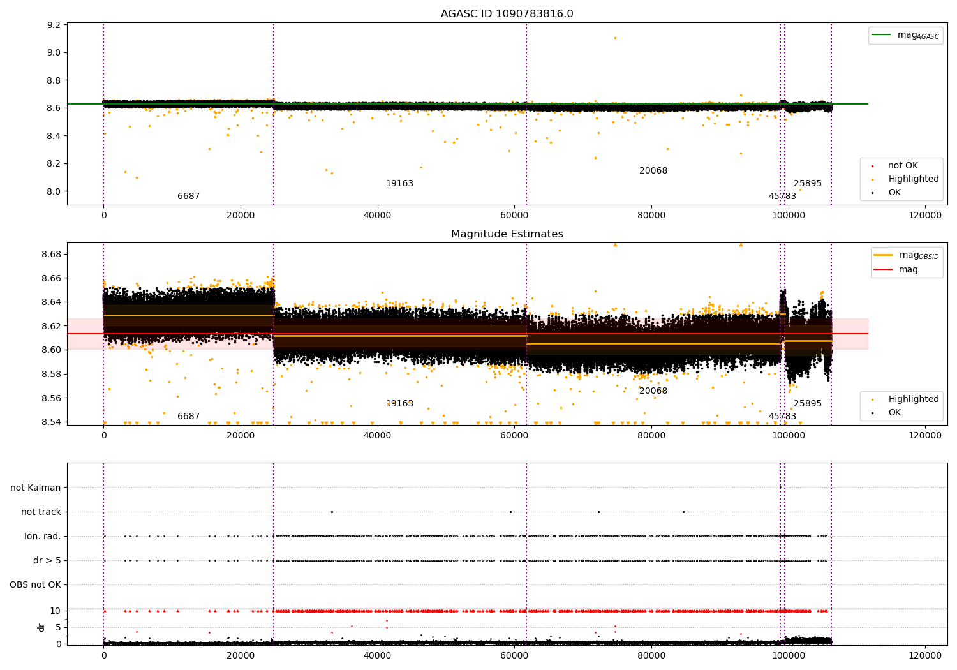957x670 pixels.
Task: Click the 10 tick on the dr axis
Action: [x=56, y=611]
